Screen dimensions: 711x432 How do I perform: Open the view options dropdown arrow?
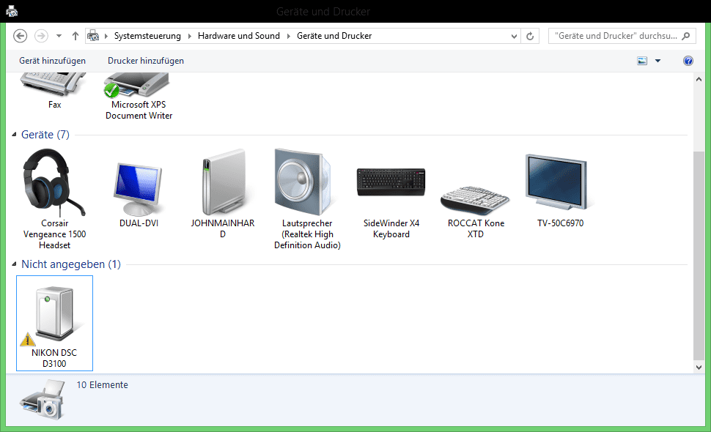coord(658,61)
